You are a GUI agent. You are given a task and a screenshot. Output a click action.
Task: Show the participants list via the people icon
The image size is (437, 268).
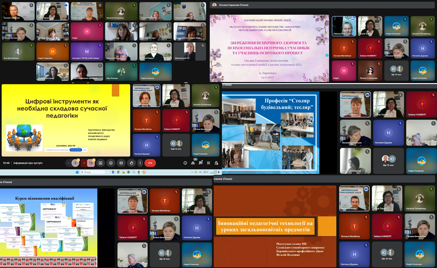[194, 163]
